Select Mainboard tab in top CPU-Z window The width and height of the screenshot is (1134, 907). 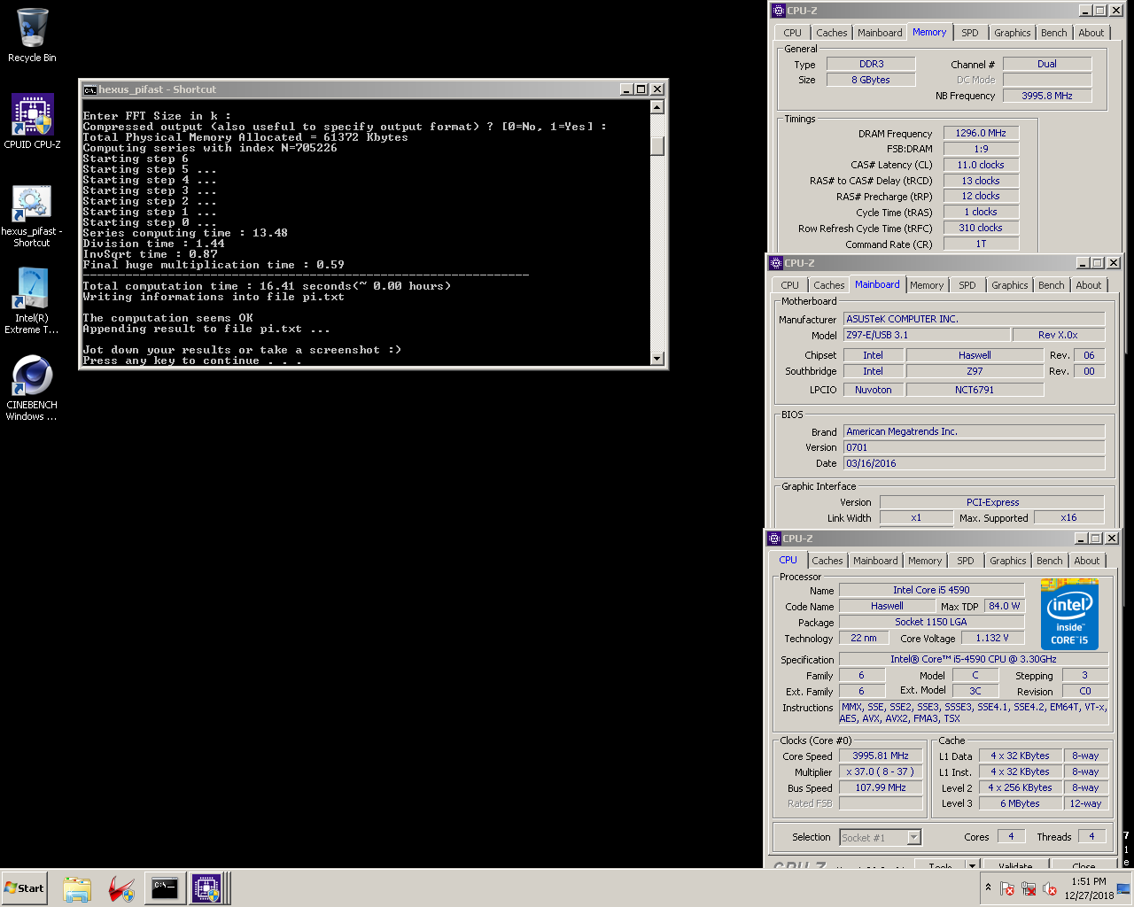pos(880,33)
